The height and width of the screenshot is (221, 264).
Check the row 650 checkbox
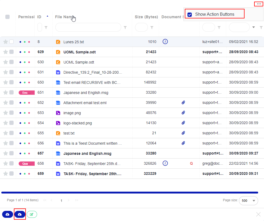(x=11, y=82)
